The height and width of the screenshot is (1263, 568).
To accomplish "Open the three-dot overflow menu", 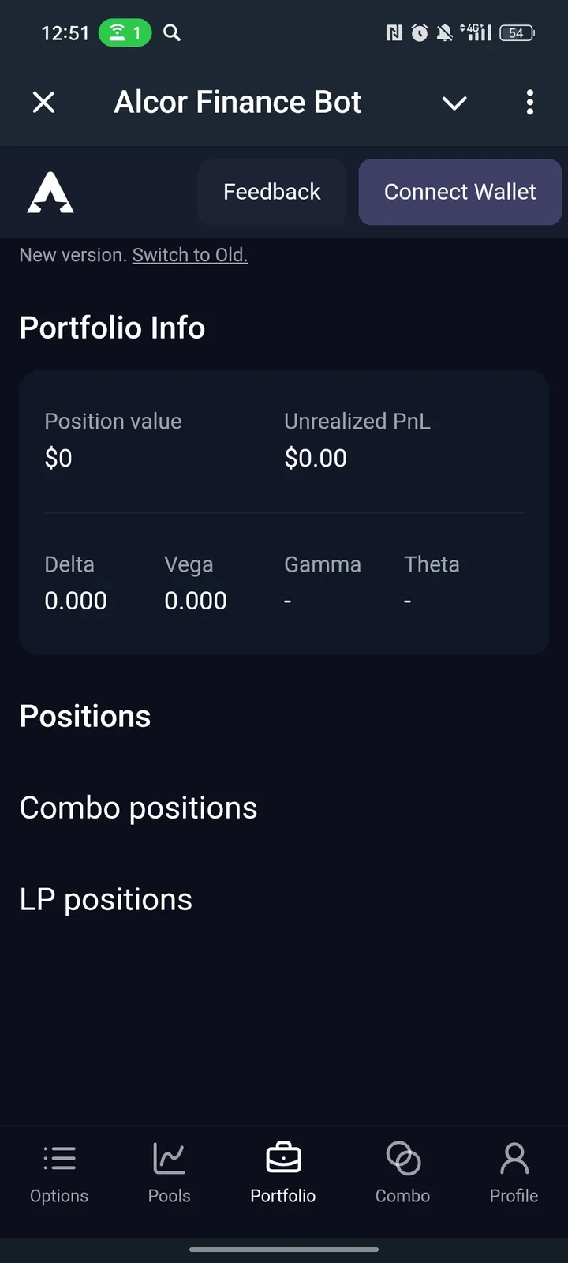I will tap(529, 103).
